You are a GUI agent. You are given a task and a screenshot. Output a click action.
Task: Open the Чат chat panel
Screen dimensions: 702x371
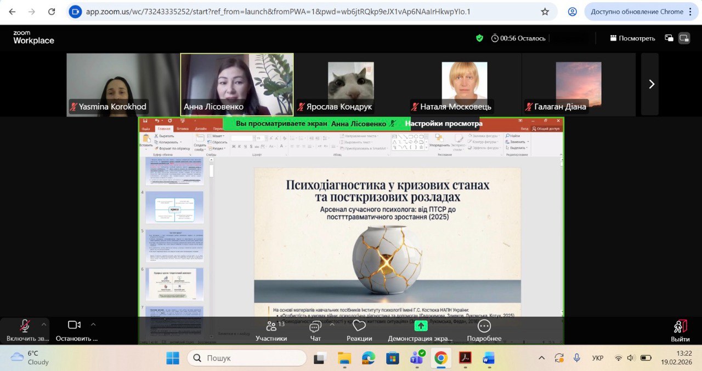pos(315,331)
